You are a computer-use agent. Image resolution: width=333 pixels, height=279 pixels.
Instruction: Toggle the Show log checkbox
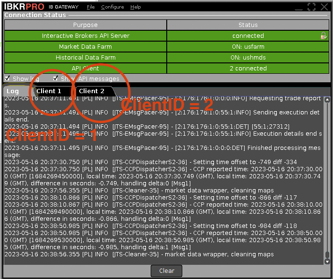click(8, 78)
